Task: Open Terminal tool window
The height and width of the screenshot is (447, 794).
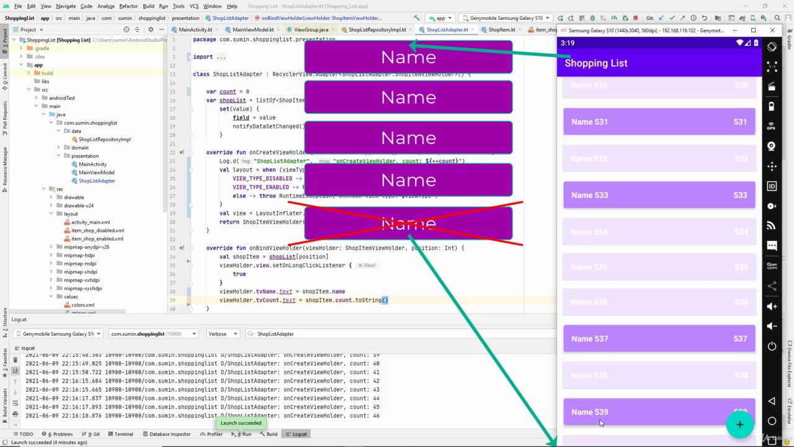Action: pyautogui.click(x=120, y=434)
